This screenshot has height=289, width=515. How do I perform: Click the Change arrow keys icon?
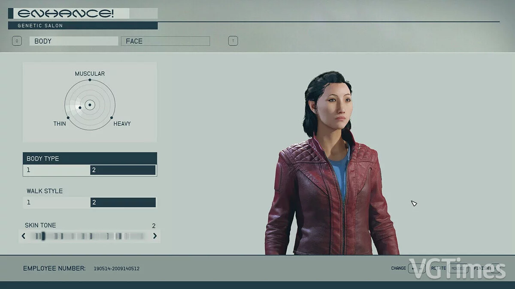point(416,268)
